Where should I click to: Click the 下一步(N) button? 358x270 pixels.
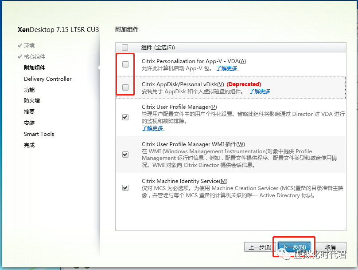pos(294,247)
